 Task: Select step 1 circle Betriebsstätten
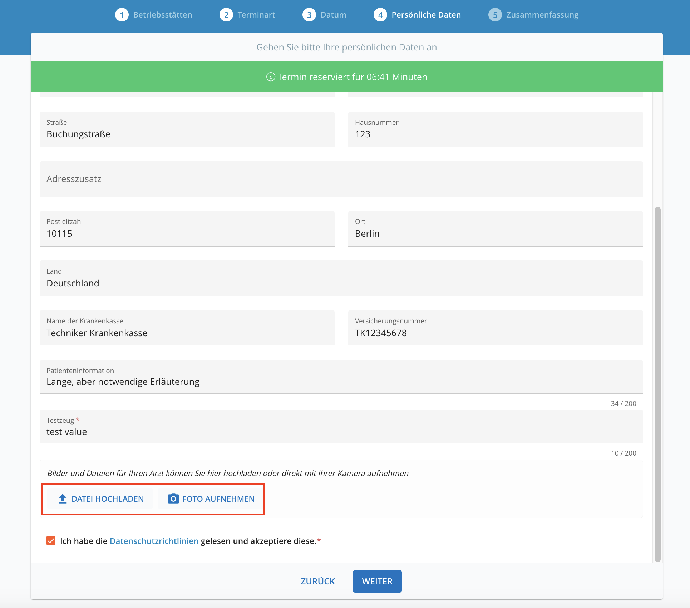(122, 15)
